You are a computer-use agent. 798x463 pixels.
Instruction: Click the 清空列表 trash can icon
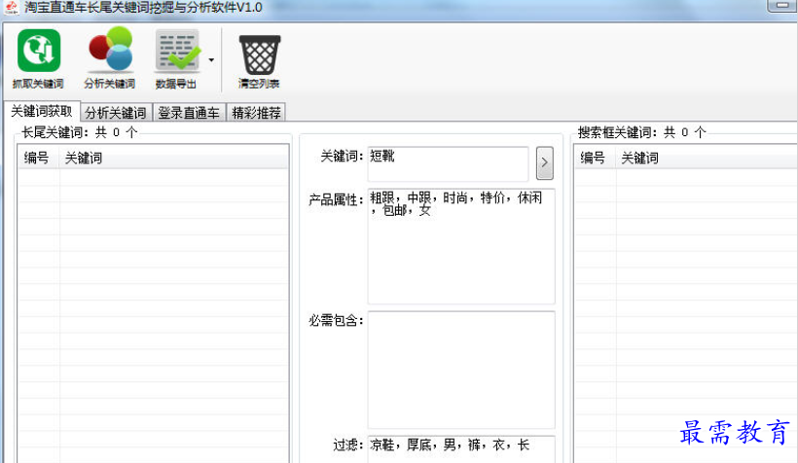click(260, 54)
